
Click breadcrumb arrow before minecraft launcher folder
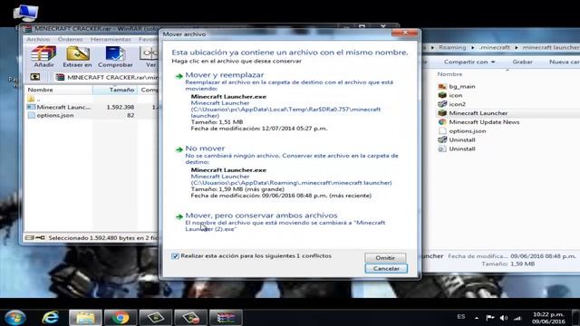coord(517,47)
